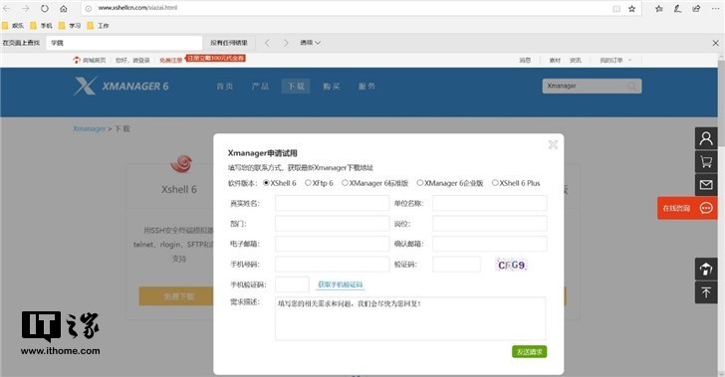
Task: Click the 请登录 login link
Action: 141,60
